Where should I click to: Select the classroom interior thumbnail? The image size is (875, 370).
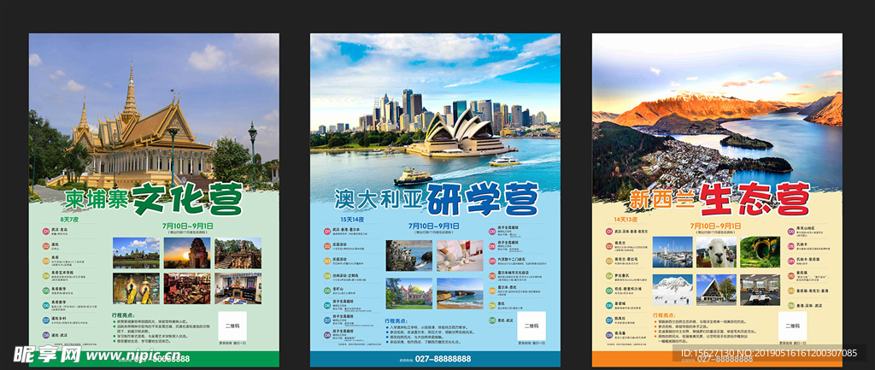760,290
